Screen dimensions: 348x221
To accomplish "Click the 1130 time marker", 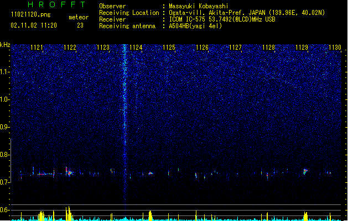I will coord(335,48).
